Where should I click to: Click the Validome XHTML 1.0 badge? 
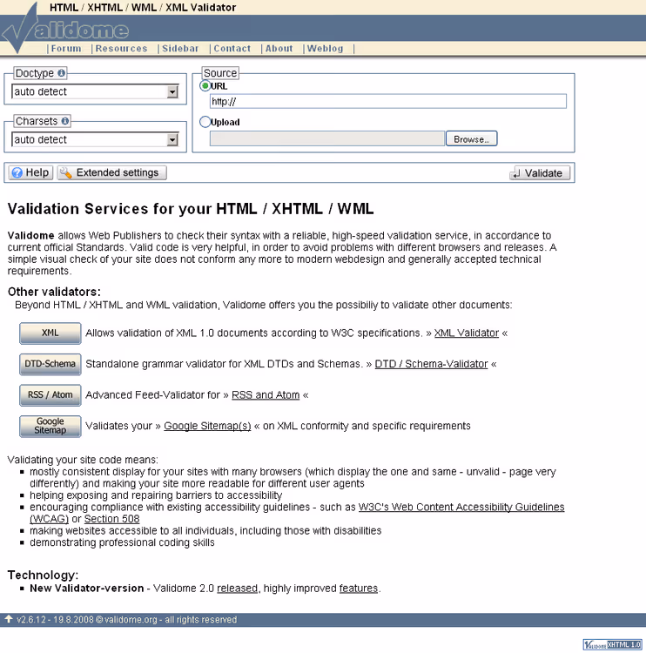[x=612, y=644]
